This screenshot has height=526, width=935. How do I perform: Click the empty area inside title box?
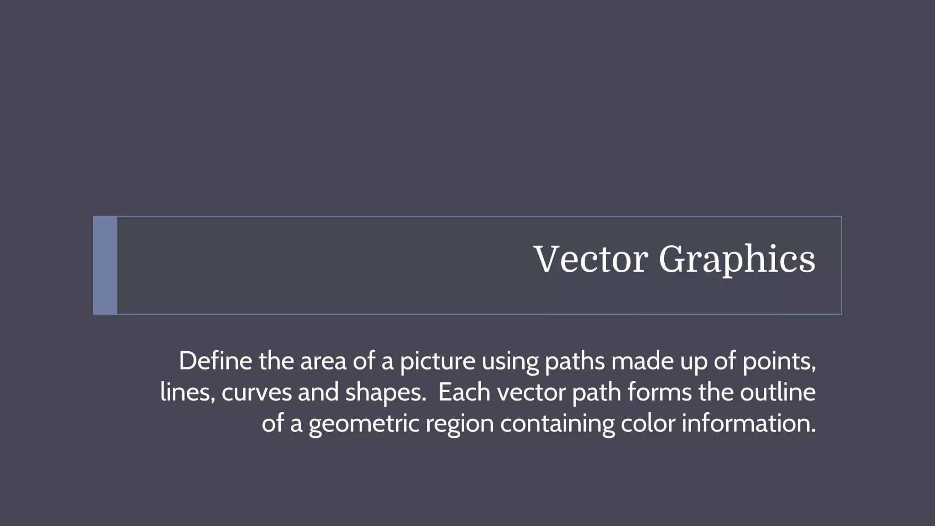tap(320, 265)
